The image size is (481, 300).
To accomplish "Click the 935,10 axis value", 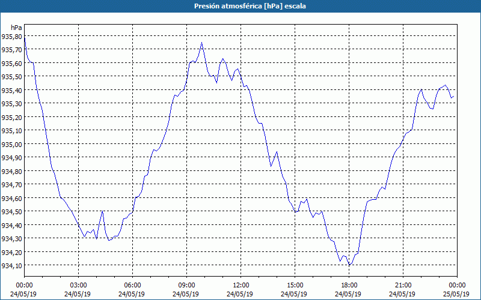I will click(11, 131).
